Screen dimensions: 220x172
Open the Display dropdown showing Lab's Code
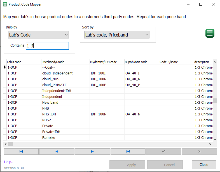click(x=38, y=35)
